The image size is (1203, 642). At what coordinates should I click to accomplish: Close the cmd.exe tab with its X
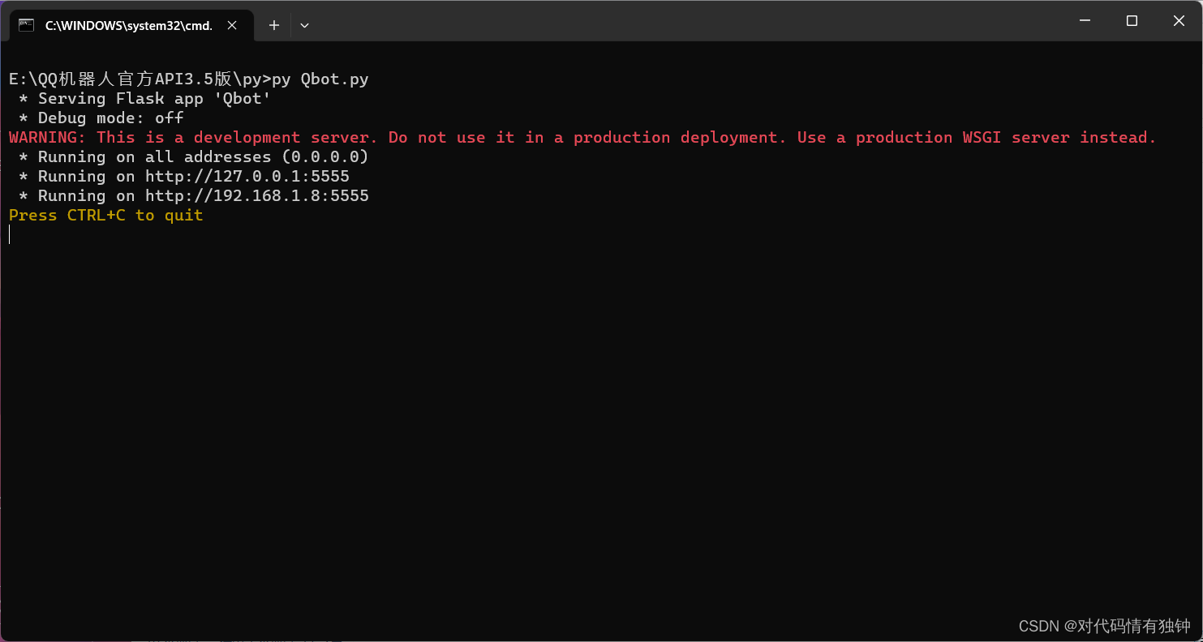click(232, 25)
